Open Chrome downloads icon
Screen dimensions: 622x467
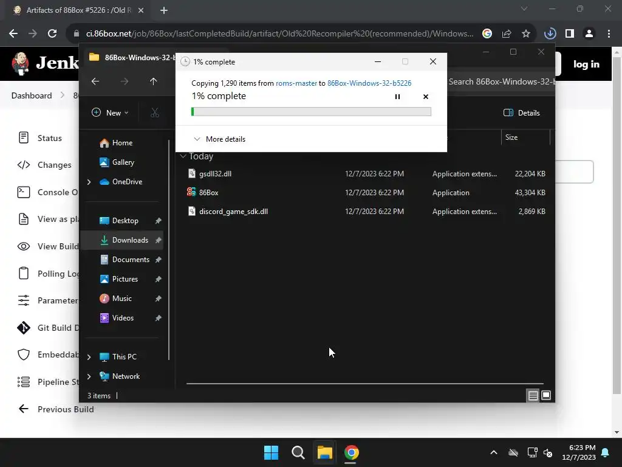550,34
